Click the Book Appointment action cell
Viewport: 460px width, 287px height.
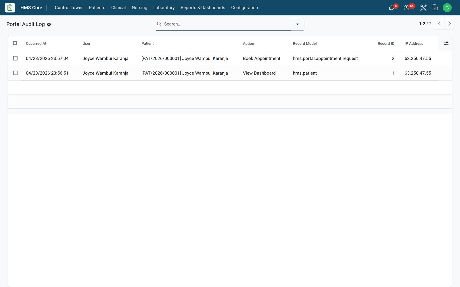[261, 59]
